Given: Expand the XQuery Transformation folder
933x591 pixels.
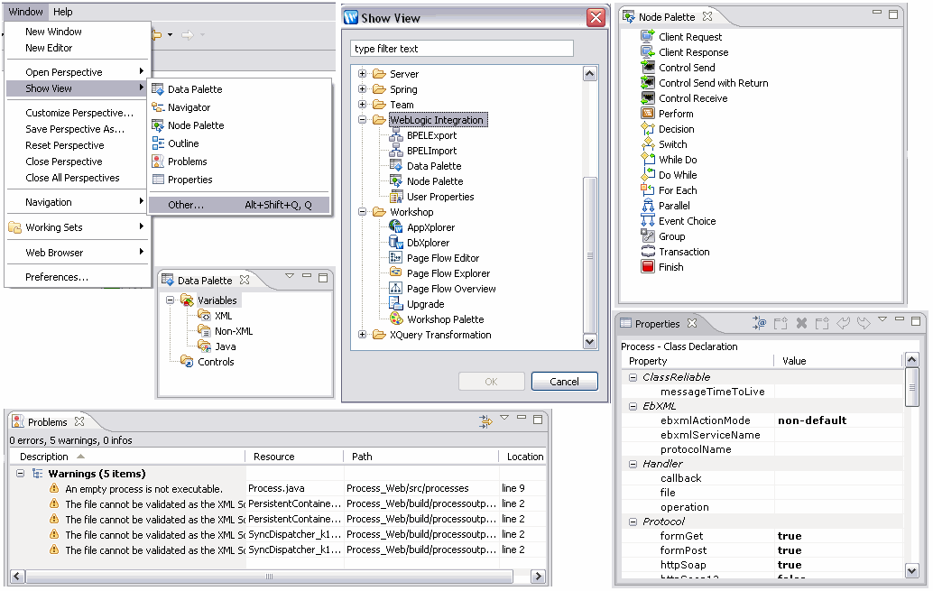Looking at the screenshot, I should 363,335.
